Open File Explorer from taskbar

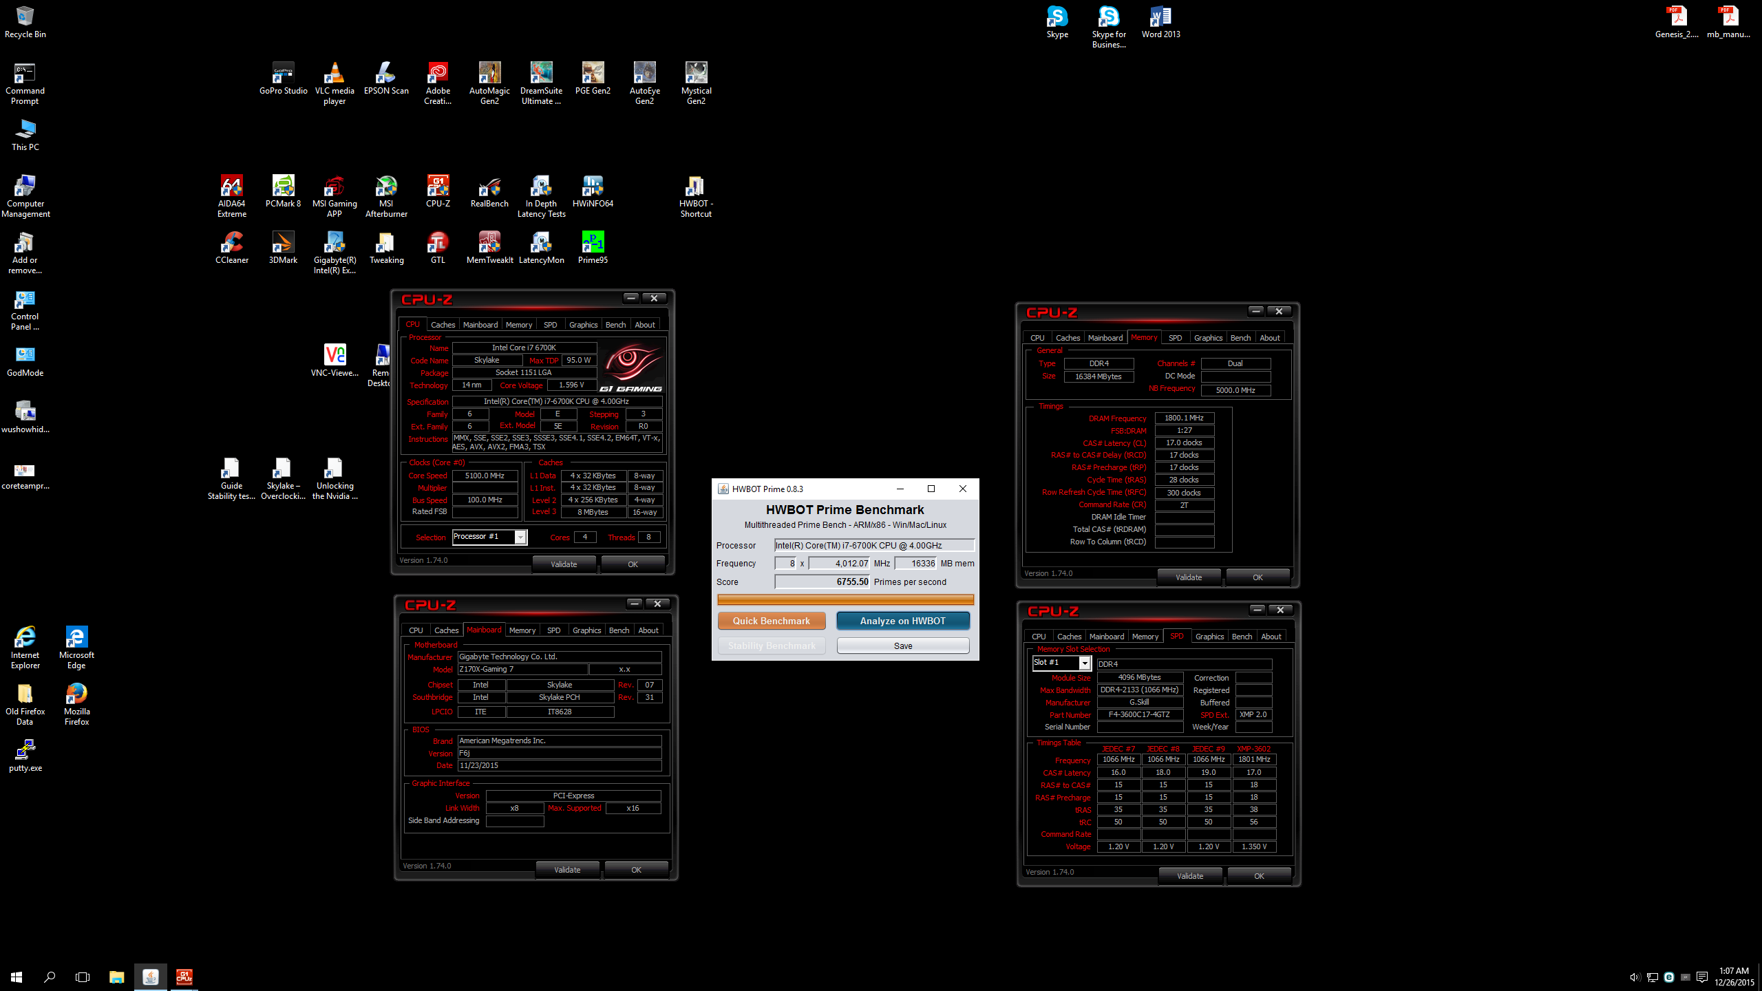(x=116, y=977)
